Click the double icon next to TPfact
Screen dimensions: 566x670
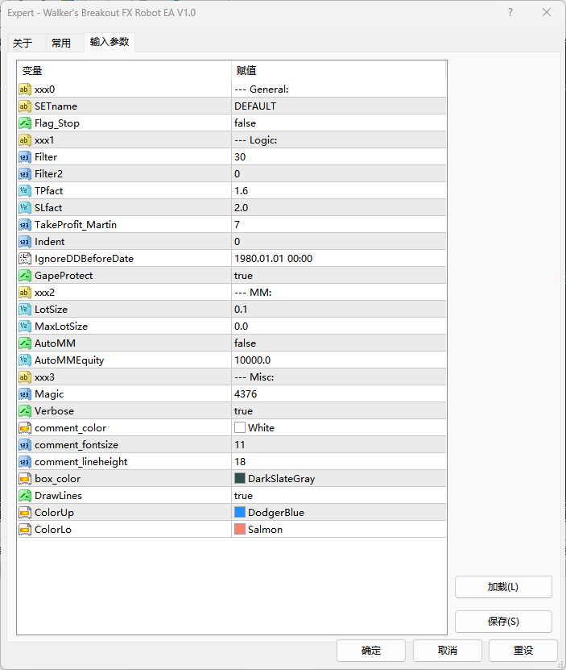coord(24,191)
